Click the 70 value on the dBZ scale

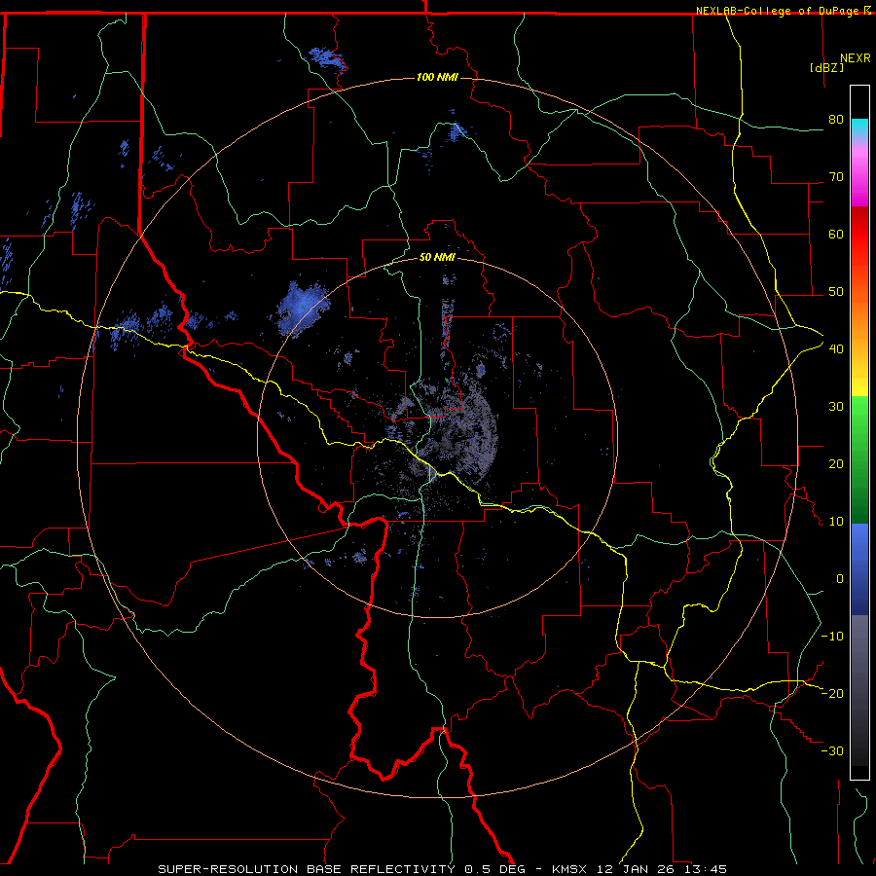(x=836, y=176)
